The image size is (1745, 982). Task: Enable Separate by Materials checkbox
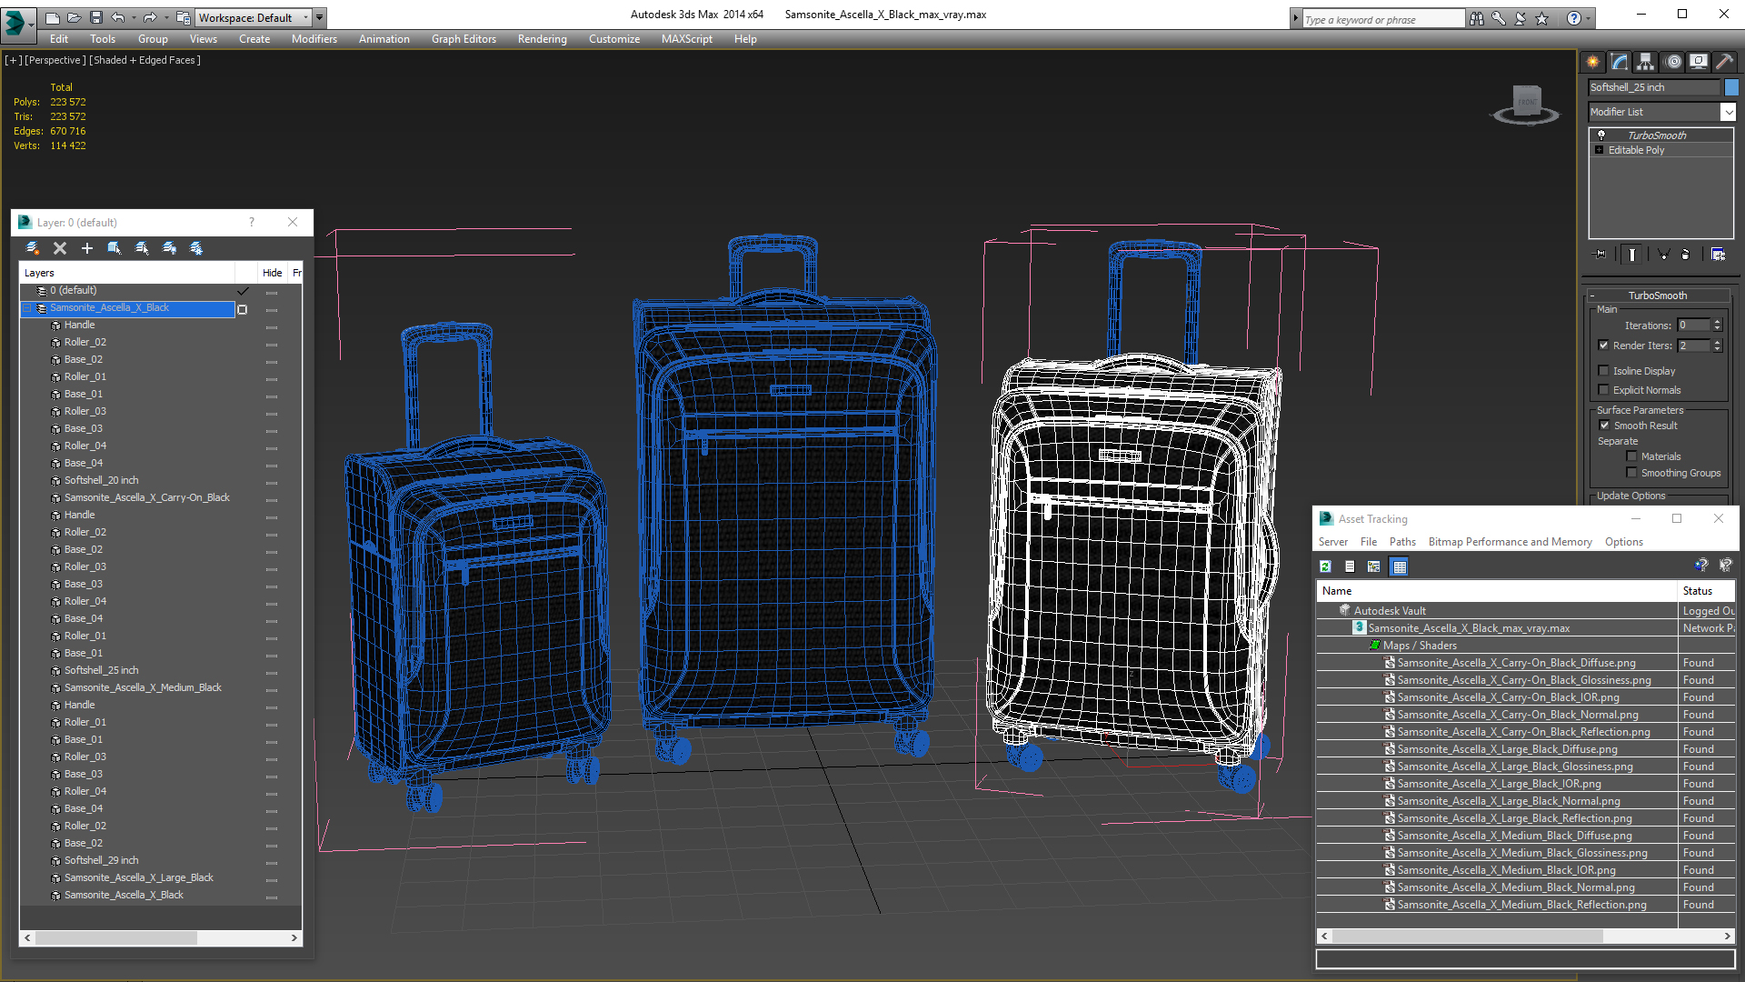(1631, 456)
